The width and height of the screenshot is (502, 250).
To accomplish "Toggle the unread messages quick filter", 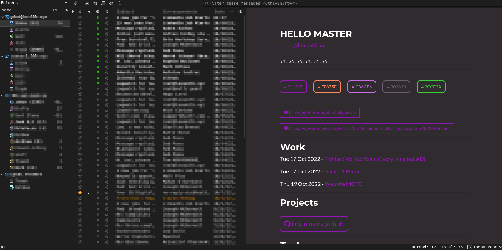I will 87,3.
